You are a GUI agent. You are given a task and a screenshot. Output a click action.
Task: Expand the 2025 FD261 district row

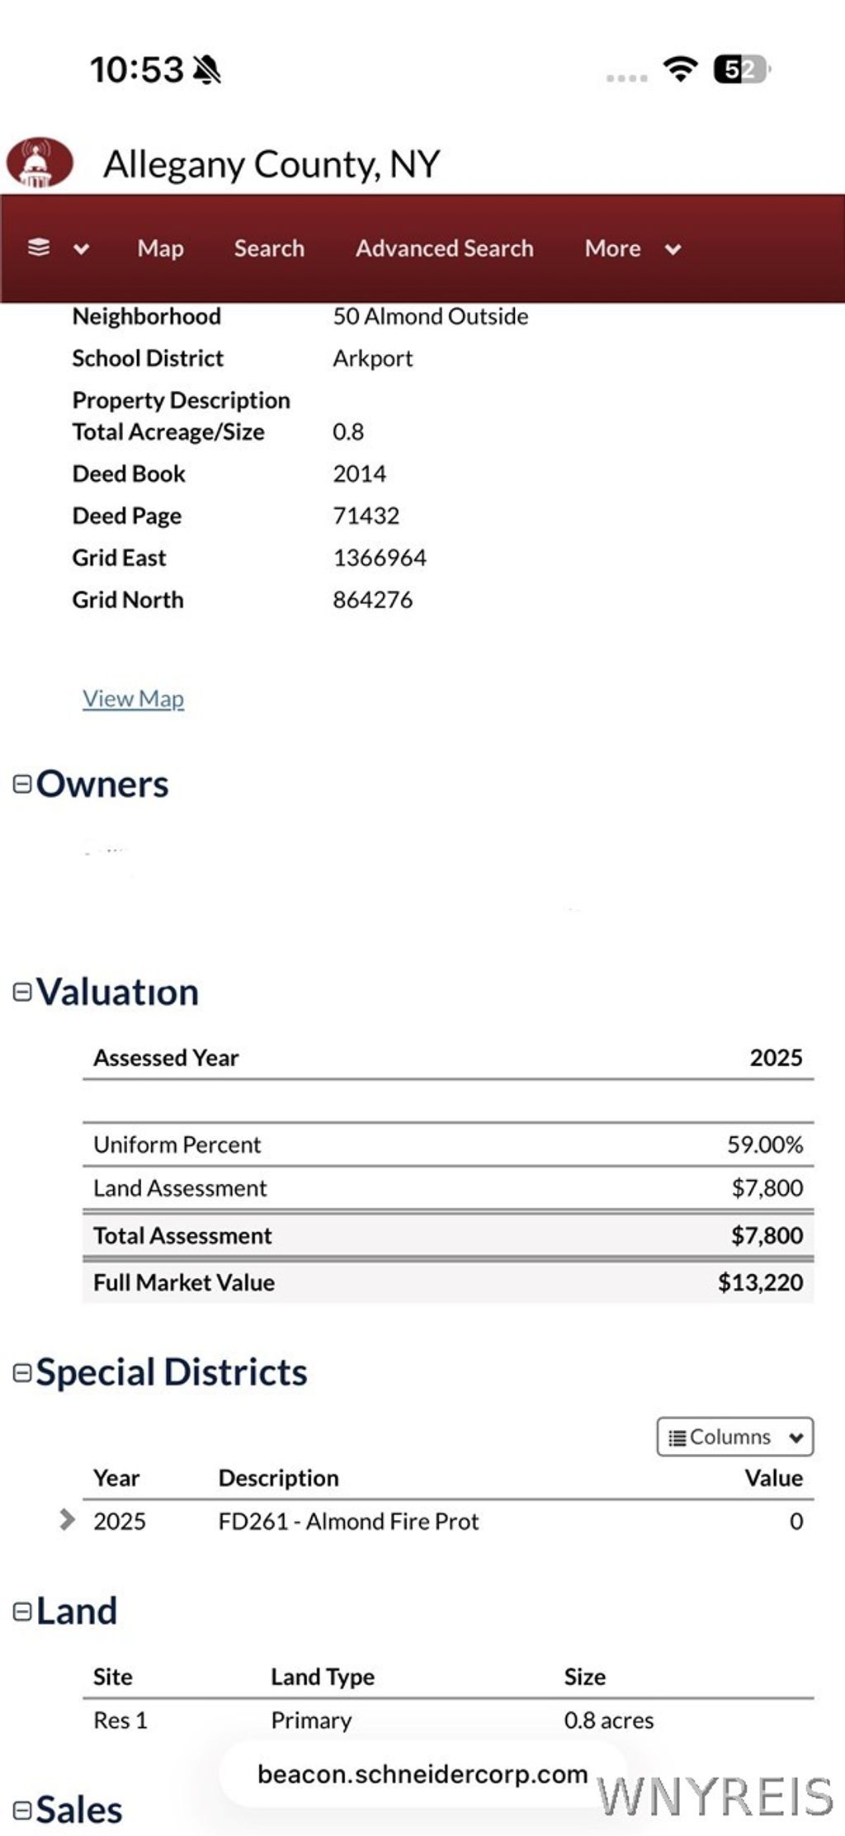[x=68, y=1520]
